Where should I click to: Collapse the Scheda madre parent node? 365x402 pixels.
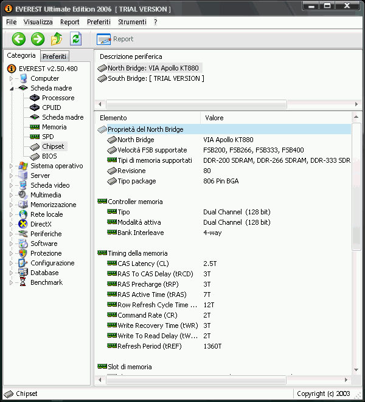click(x=12, y=89)
